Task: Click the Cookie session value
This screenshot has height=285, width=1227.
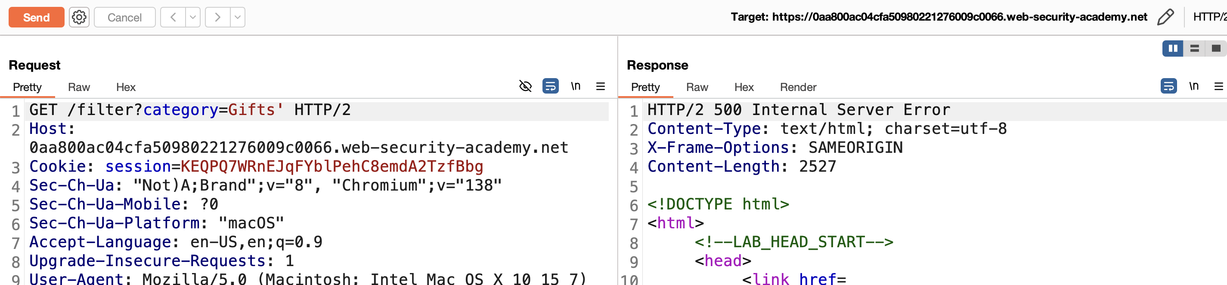Action: 332,166
